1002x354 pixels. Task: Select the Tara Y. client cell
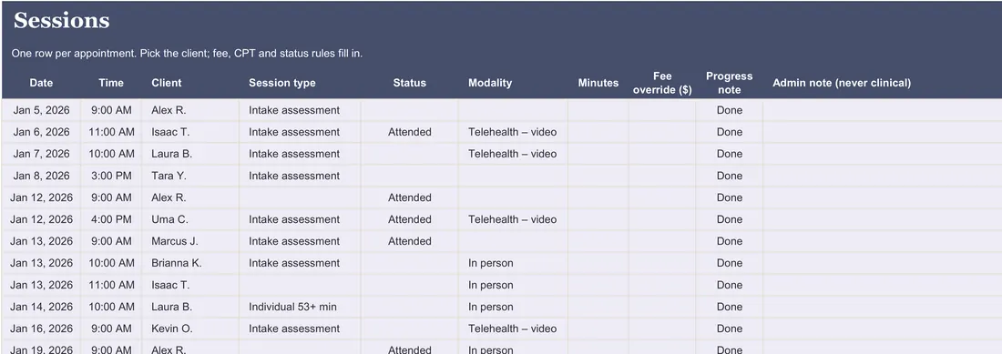(x=190, y=176)
